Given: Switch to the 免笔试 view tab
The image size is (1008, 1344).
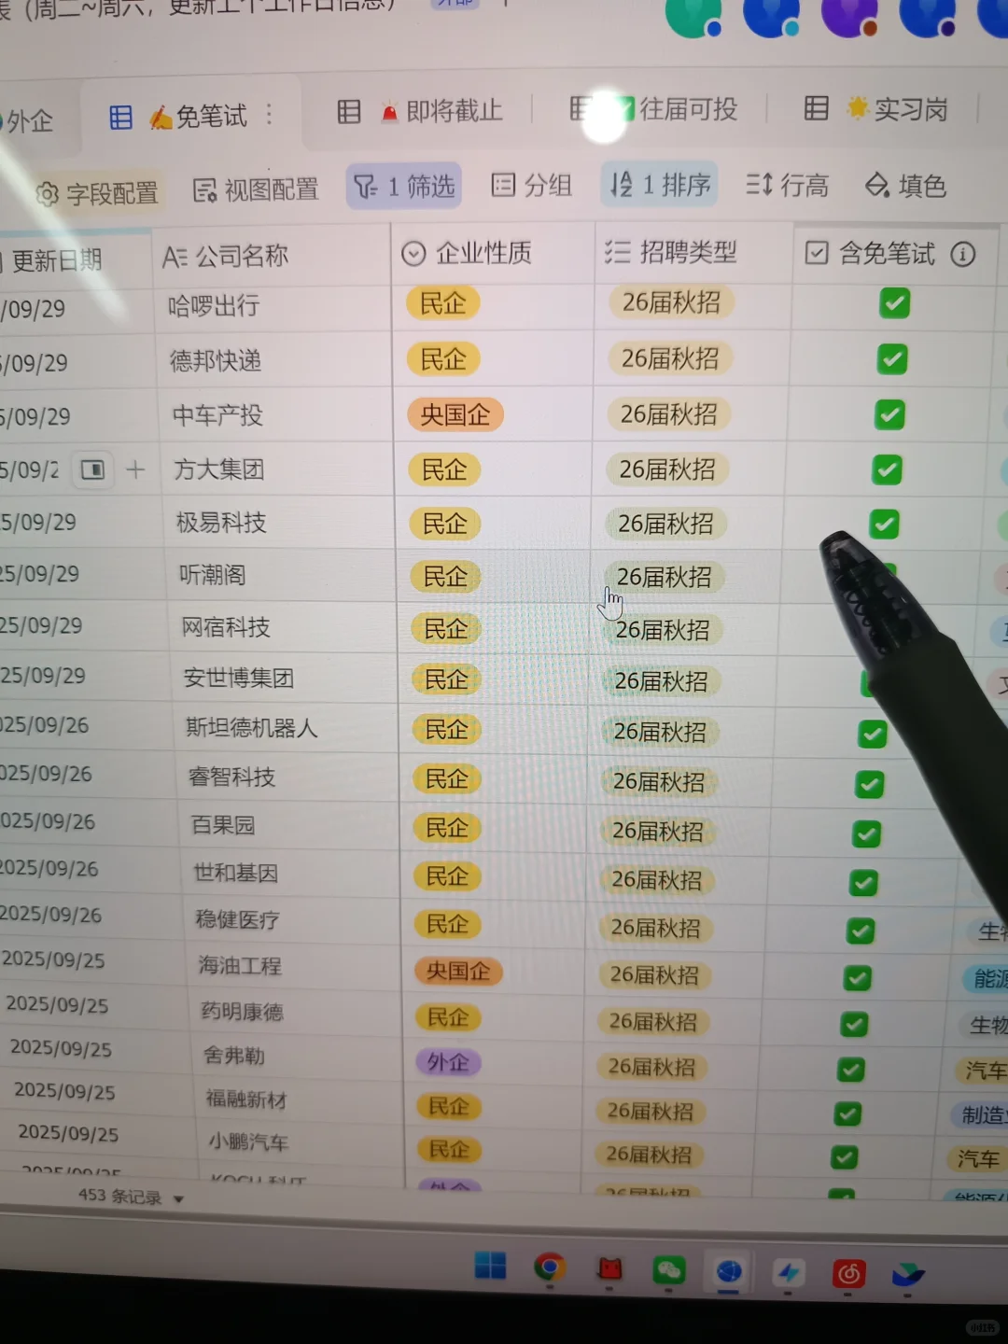Looking at the screenshot, I should click(191, 116).
